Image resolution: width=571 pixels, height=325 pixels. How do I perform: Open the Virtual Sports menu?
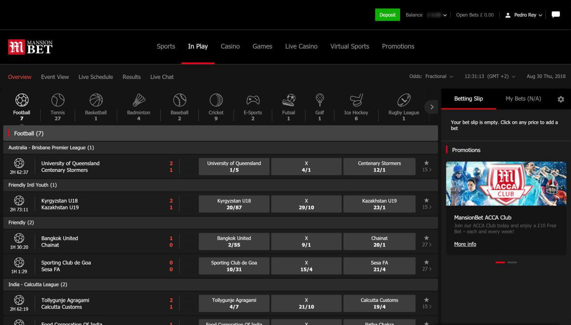click(x=350, y=47)
